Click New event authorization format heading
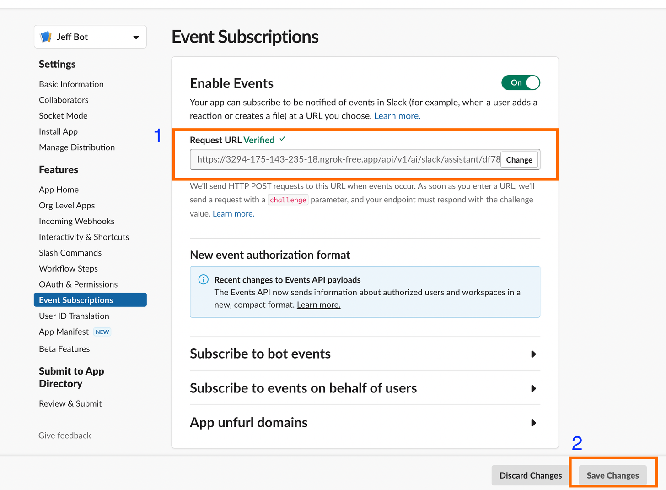Image resolution: width=666 pixels, height=490 pixels. (x=270, y=255)
